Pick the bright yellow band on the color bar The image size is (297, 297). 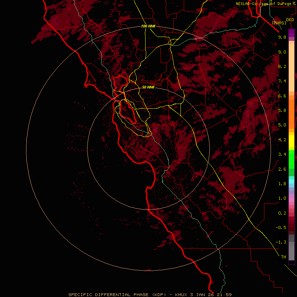pyautogui.click(x=291, y=141)
